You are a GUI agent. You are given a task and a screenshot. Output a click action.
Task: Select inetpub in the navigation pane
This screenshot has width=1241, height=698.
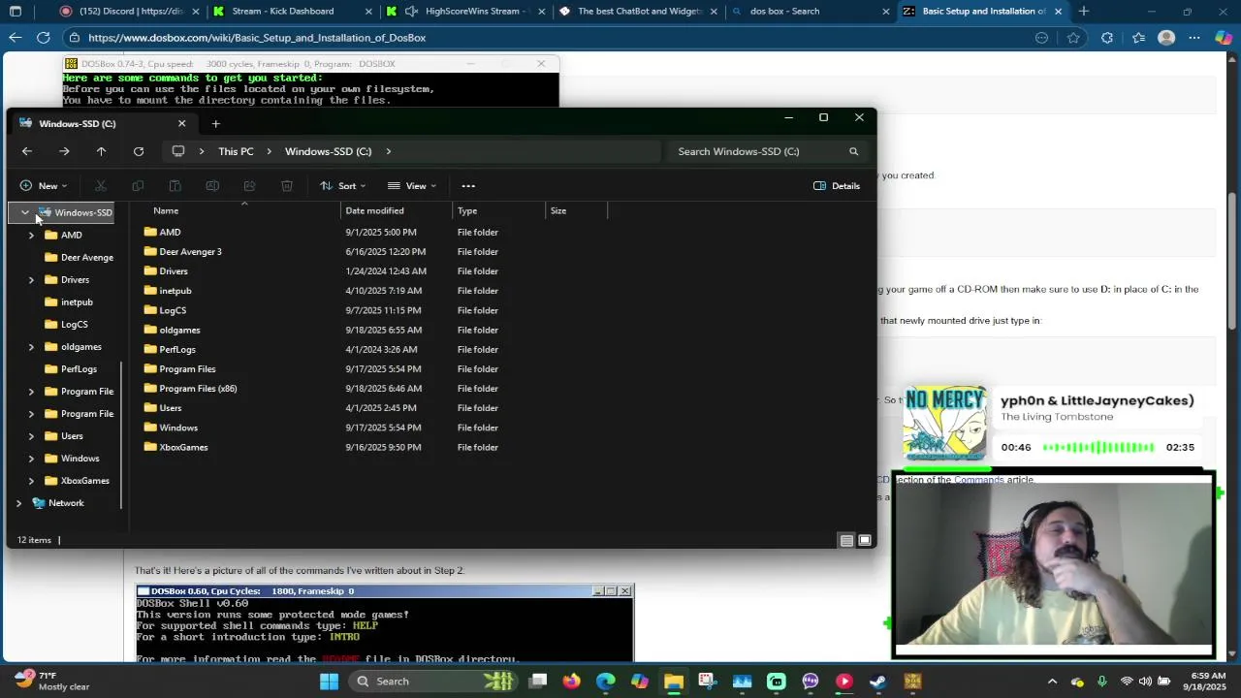[x=77, y=301]
